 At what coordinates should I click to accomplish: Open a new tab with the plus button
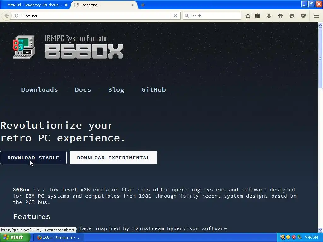coord(143,5)
